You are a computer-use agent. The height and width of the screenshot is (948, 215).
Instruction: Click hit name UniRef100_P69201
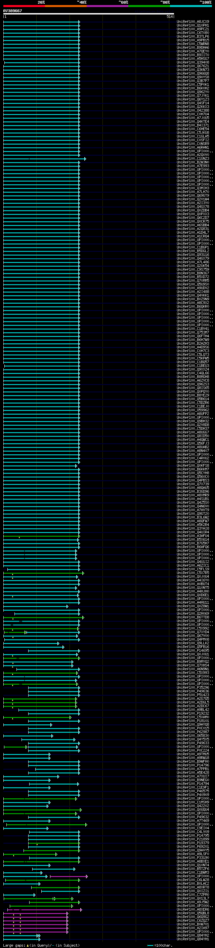click(x=193, y=846)
